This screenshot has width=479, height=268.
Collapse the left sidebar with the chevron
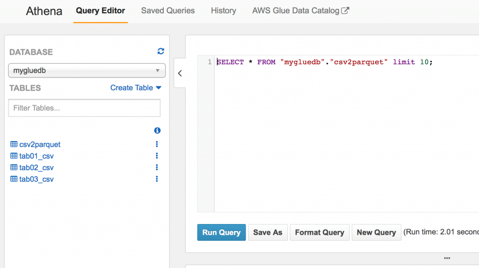point(180,73)
